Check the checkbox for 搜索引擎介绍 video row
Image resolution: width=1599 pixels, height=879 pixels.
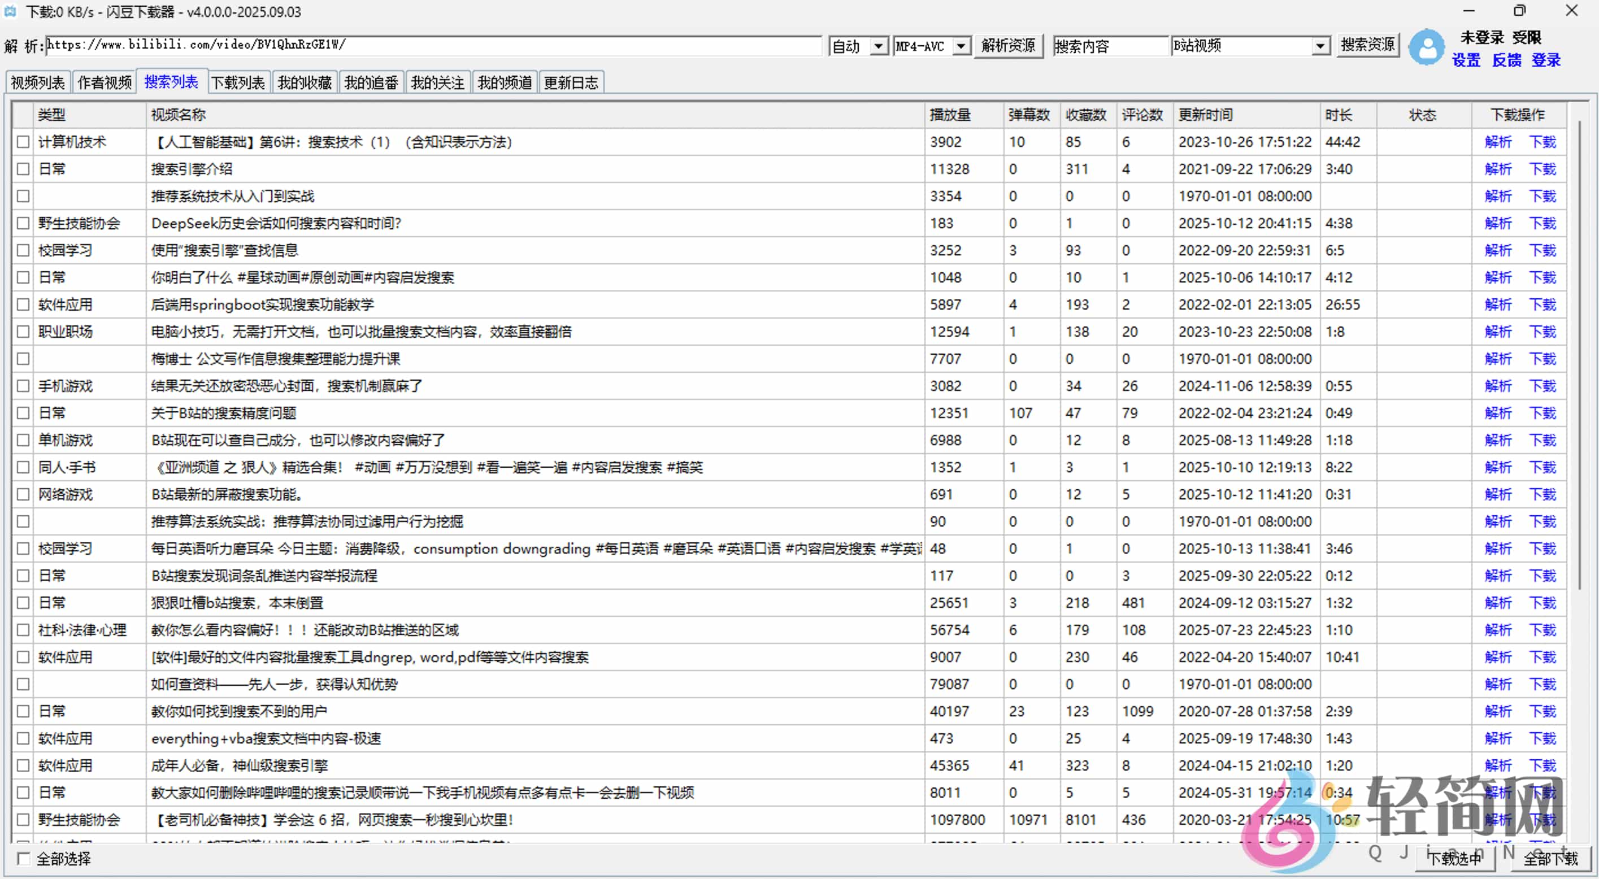23,168
